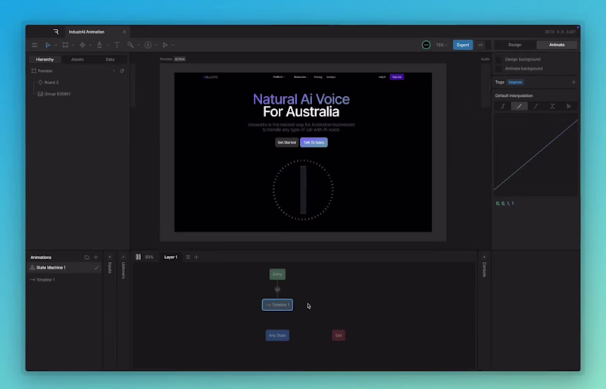Open Artboard tool dropdown arrow
This screenshot has height=389, width=606.
click(73, 45)
